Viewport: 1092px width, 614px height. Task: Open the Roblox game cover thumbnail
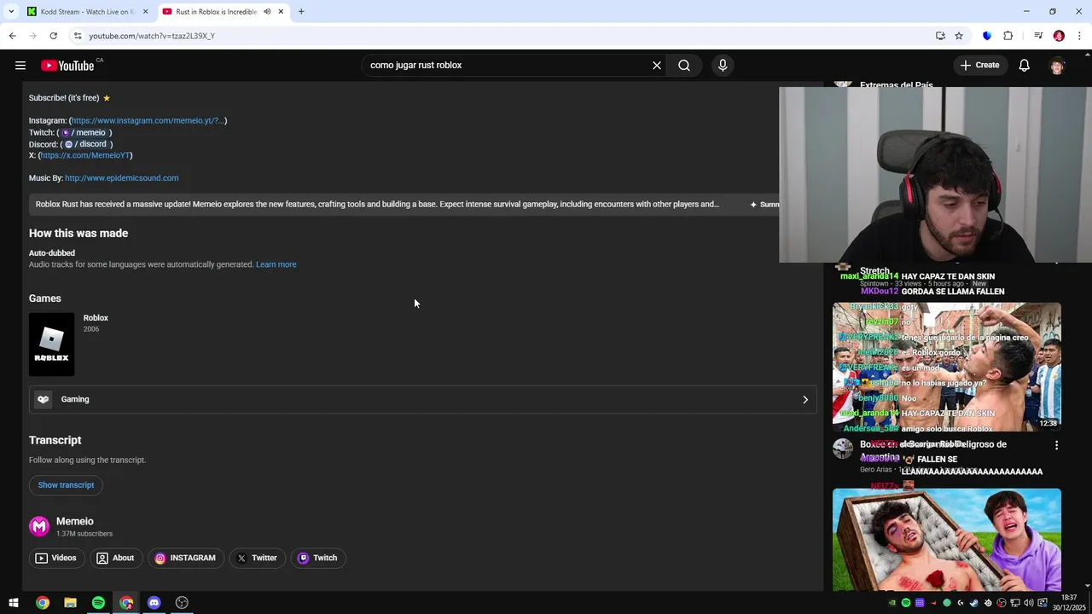[52, 345]
